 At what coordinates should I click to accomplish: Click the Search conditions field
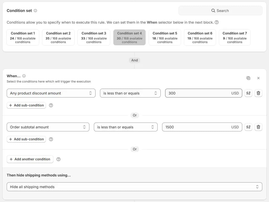(x=221, y=11)
